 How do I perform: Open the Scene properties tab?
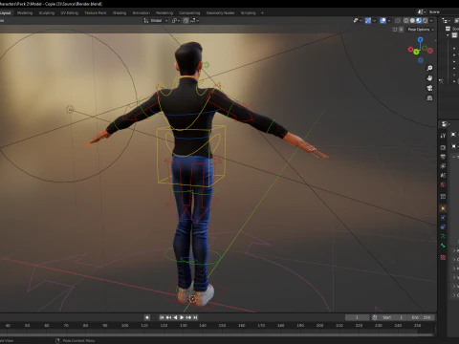pyautogui.click(x=443, y=176)
